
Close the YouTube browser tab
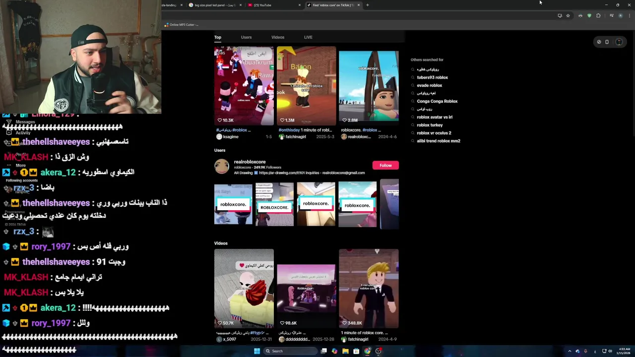[x=299, y=5]
